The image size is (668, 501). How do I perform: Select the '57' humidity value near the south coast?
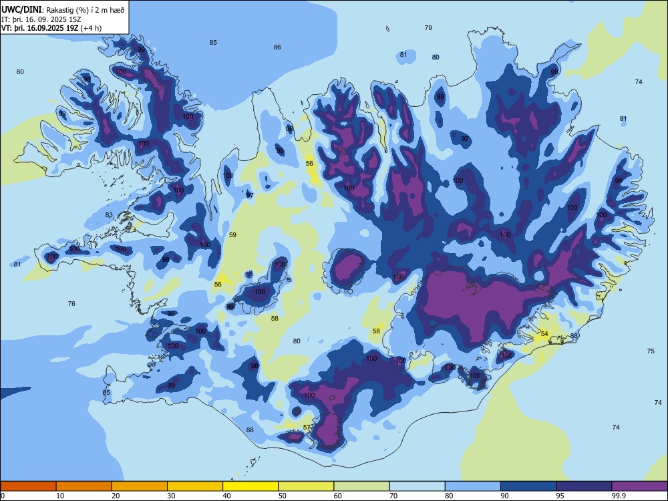click(307, 428)
